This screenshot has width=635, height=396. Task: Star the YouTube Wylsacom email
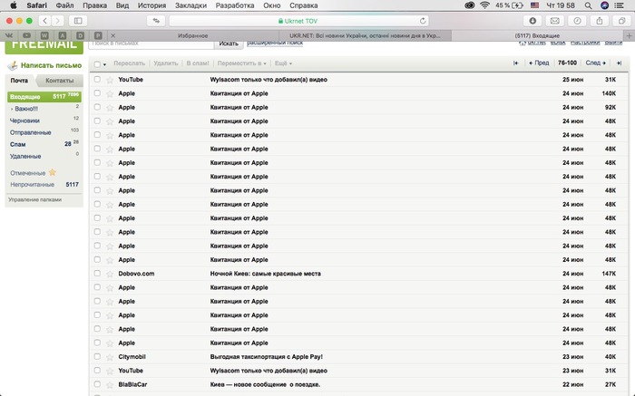point(109,80)
